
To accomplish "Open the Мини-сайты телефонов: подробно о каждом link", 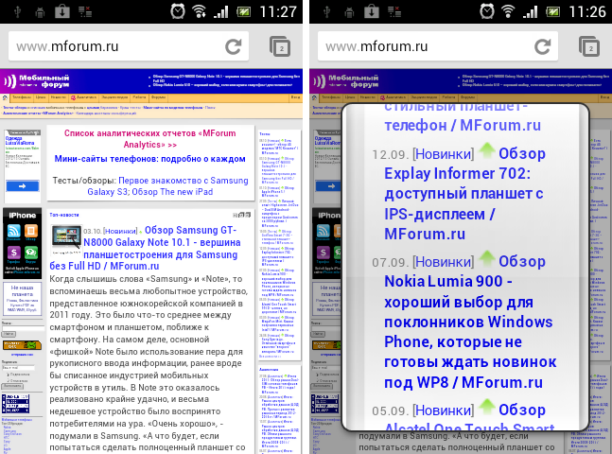I will 149,159.
